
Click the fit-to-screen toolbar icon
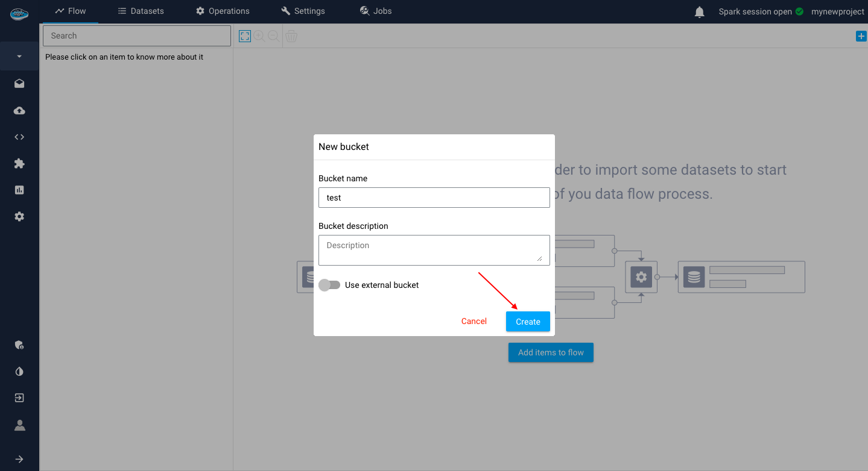tap(244, 36)
